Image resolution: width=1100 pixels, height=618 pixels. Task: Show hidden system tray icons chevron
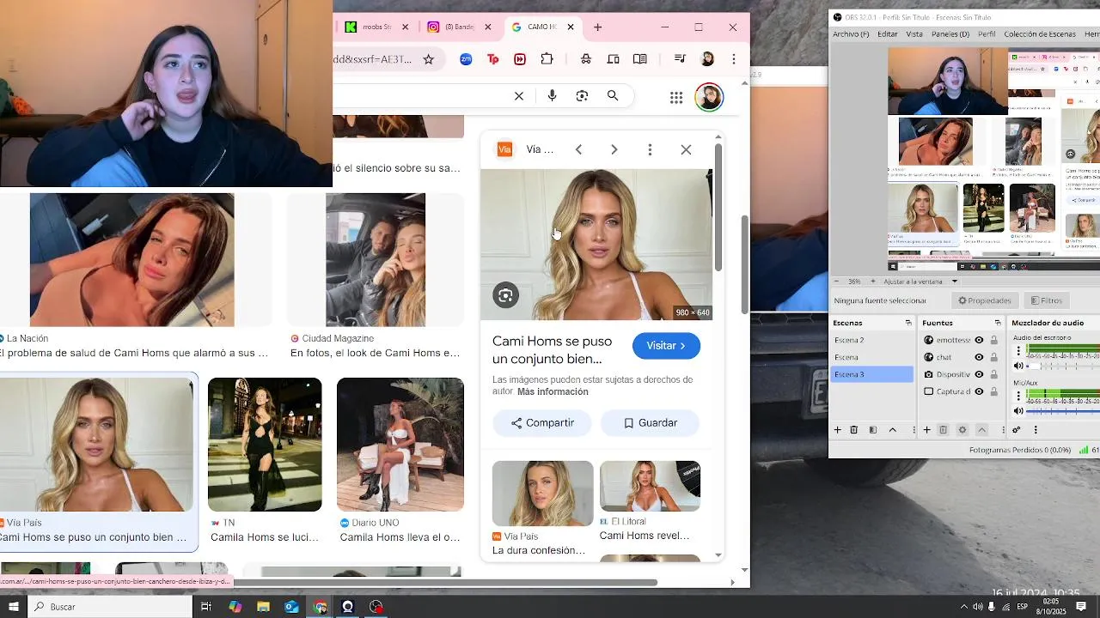pyautogui.click(x=963, y=607)
